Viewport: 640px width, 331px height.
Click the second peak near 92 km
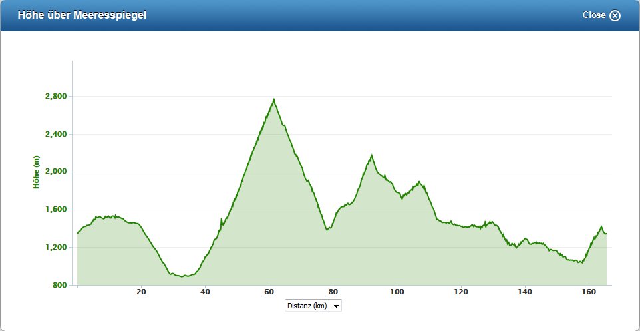pyautogui.click(x=371, y=156)
